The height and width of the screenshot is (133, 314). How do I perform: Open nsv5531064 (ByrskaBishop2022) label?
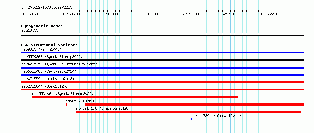pos(63,94)
